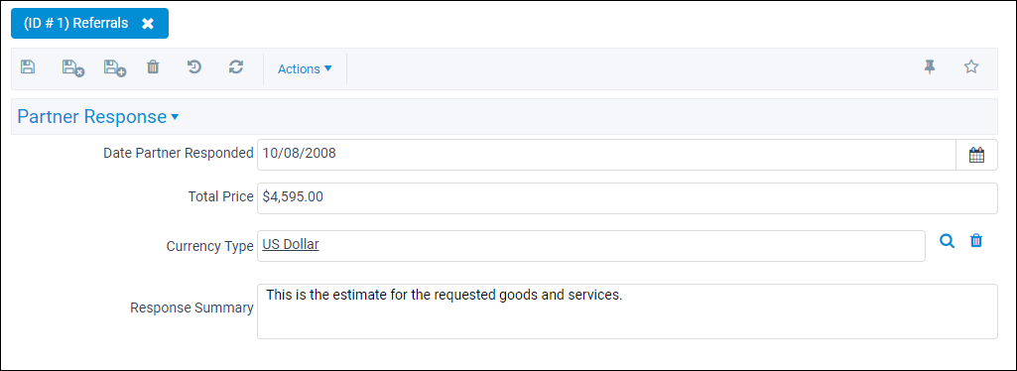Click into the Total Price field

[x=627, y=198]
